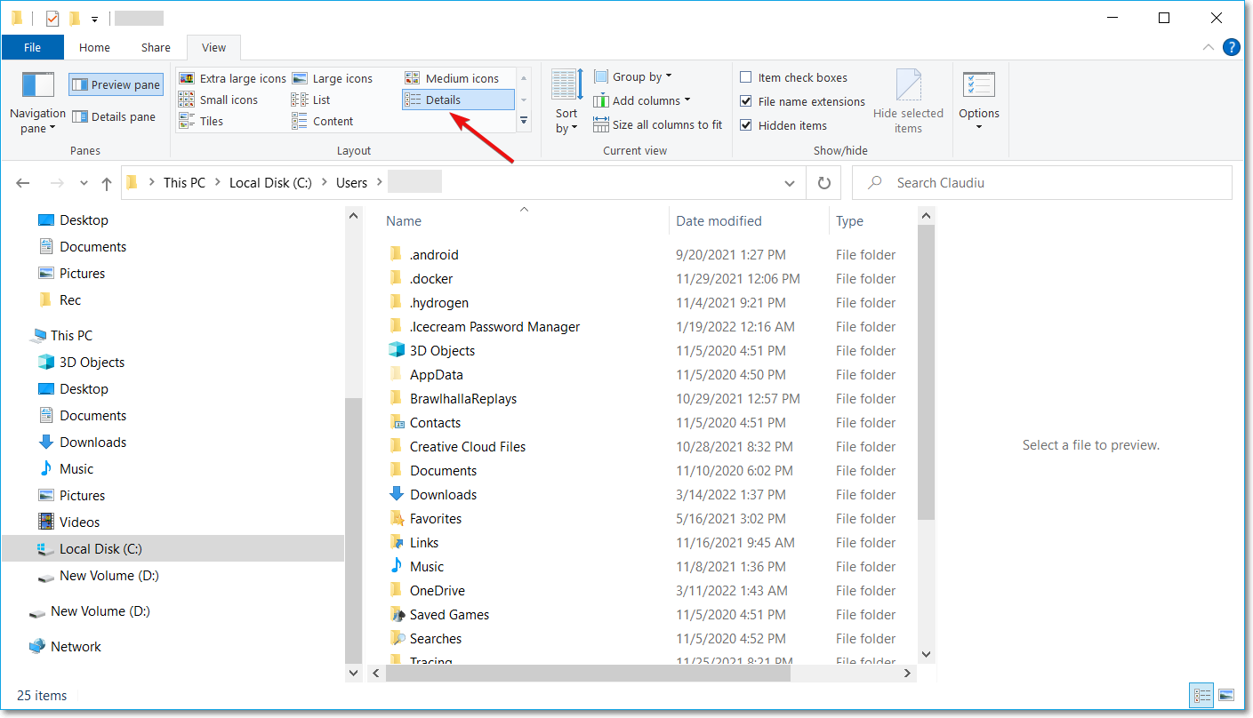Click the Refresh button beside address bar
Screen dimensions: 1253x718
point(823,183)
